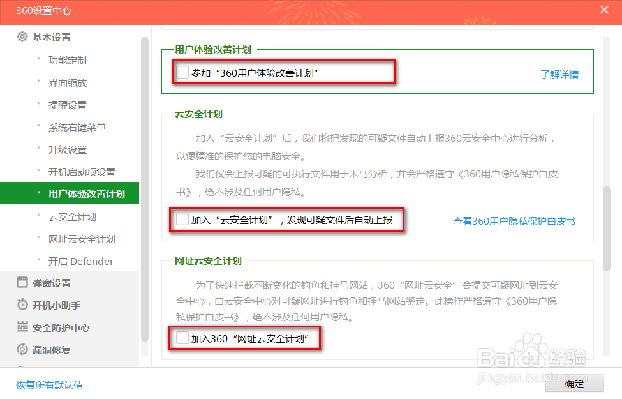Viewport: 622px width, 399px height.
Task: Expand the 开机小助手 section
Action: pyautogui.click(x=56, y=305)
